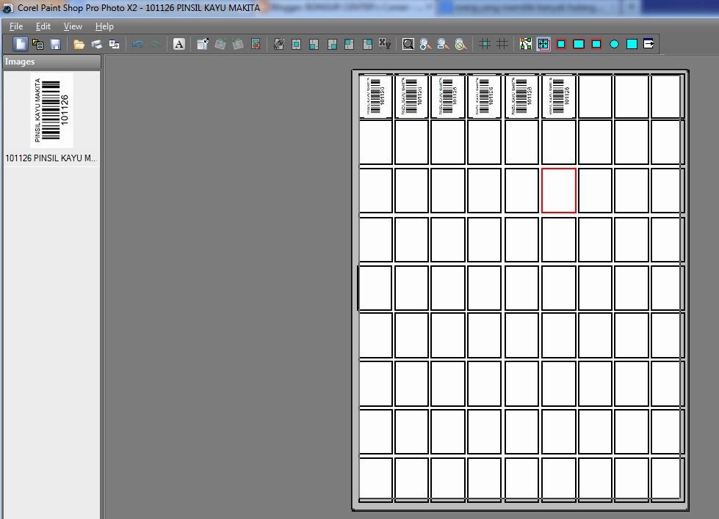This screenshot has height=519, width=719.
Task: Open an image with the yellow folder icon
Action: click(79, 44)
